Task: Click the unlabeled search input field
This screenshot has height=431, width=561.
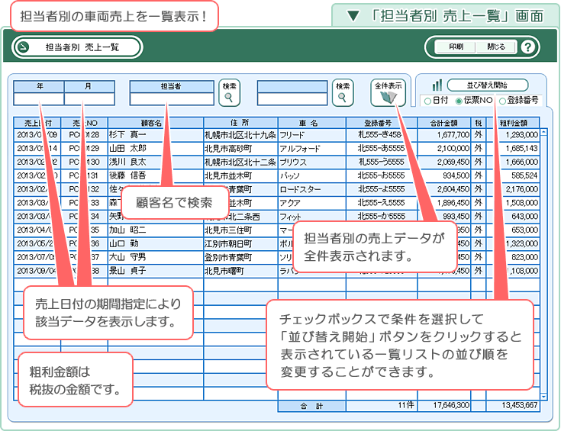Action: (292, 99)
